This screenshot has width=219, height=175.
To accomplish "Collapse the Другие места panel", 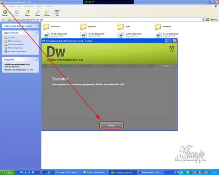I will click(36, 32).
